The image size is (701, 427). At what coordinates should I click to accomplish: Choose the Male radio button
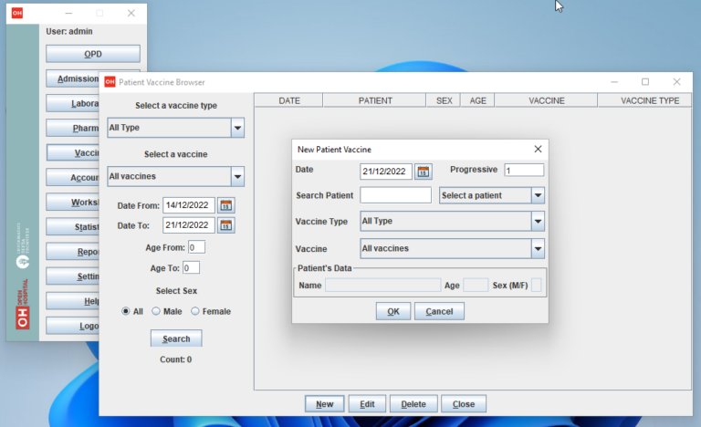coord(156,311)
